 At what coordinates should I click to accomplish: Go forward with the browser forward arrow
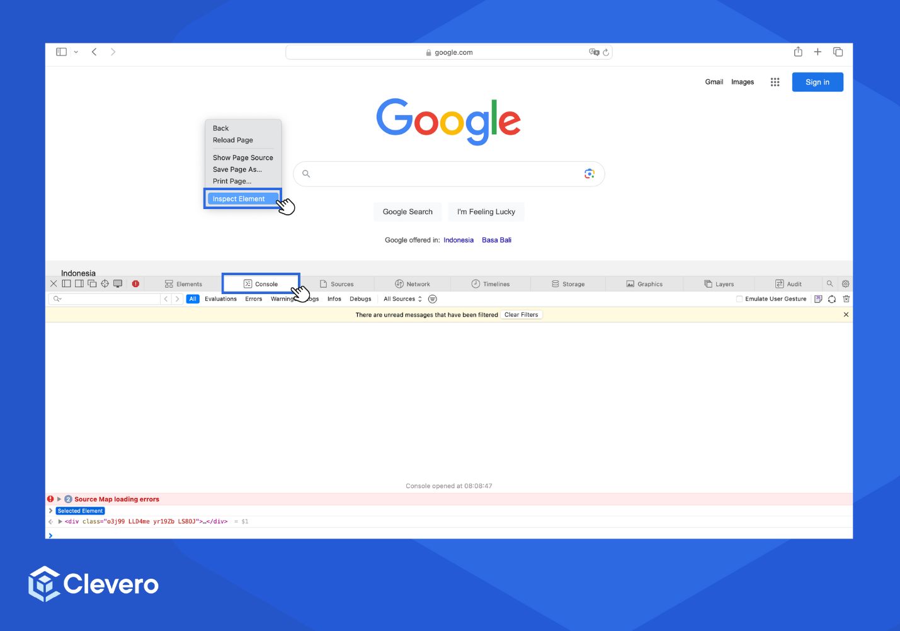(x=113, y=52)
